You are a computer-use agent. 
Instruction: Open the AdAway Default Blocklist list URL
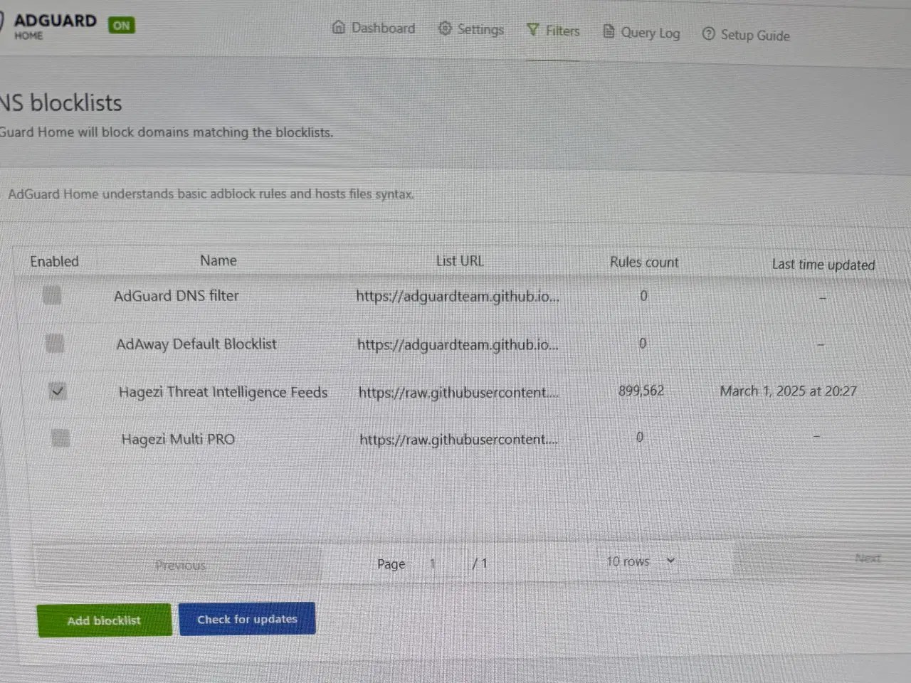tap(458, 344)
